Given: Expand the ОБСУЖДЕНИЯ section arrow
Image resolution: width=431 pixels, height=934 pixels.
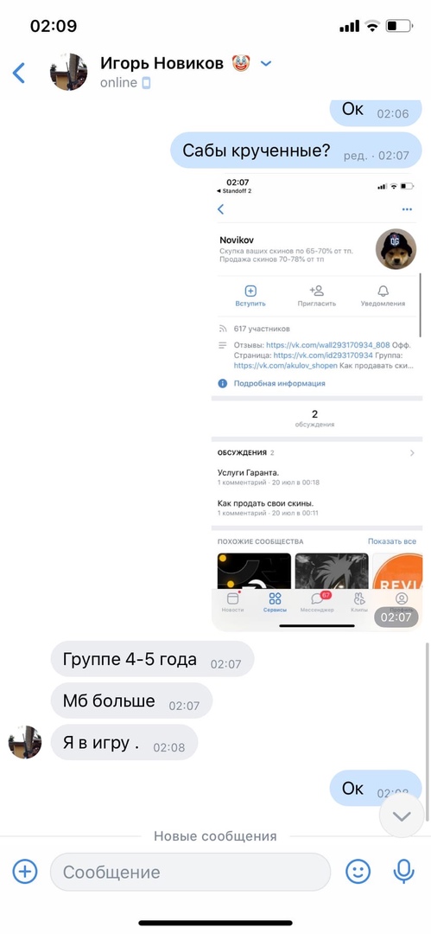Looking at the screenshot, I should [x=413, y=453].
